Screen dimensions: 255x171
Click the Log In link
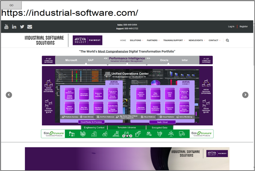tap(231, 26)
